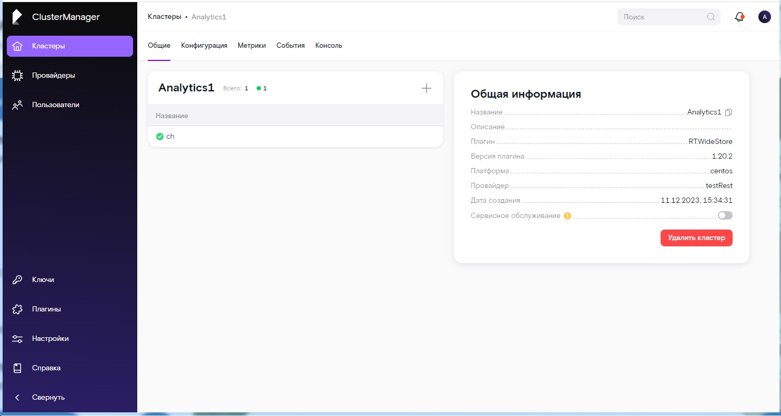Add a service with the plus icon
781x416 pixels.
[x=427, y=88]
